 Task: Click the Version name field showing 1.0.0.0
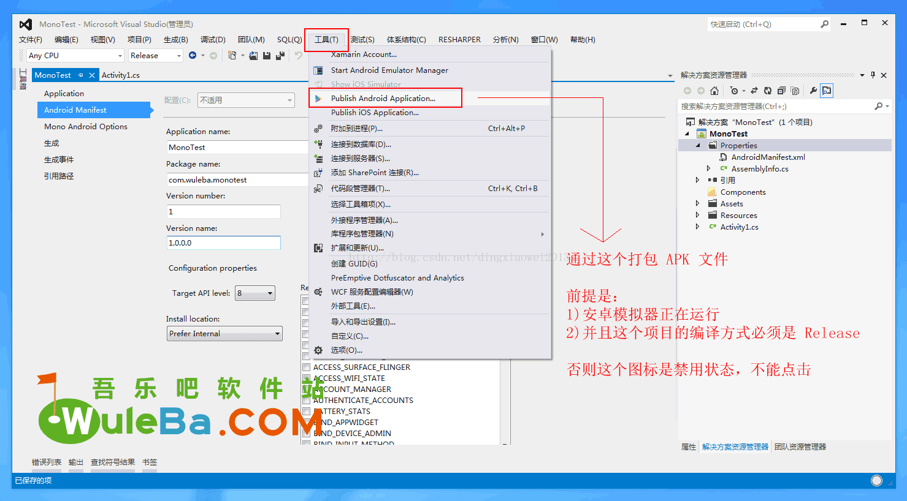click(224, 243)
